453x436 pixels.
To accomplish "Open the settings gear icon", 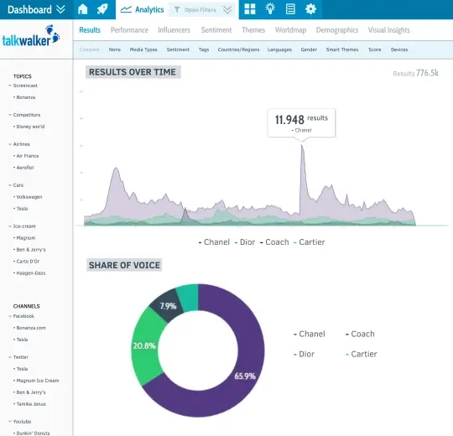I will click(x=310, y=9).
